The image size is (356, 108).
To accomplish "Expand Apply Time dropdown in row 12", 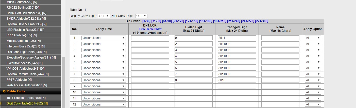I will pos(104,104).
